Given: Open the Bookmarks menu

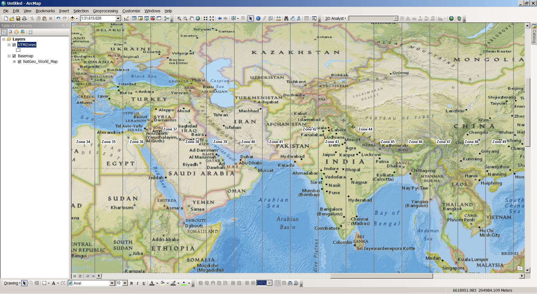Looking at the screenshot, I should [45, 11].
